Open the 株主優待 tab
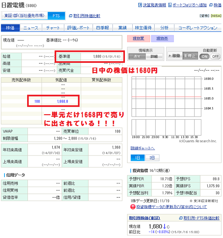 point(143,28)
